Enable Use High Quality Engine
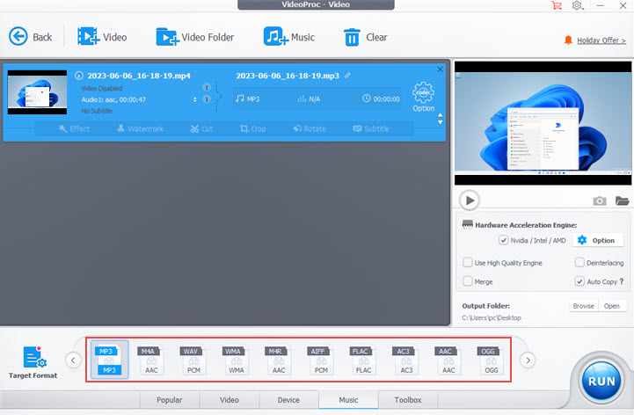634x415 pixels. click(x=468, y=263)
